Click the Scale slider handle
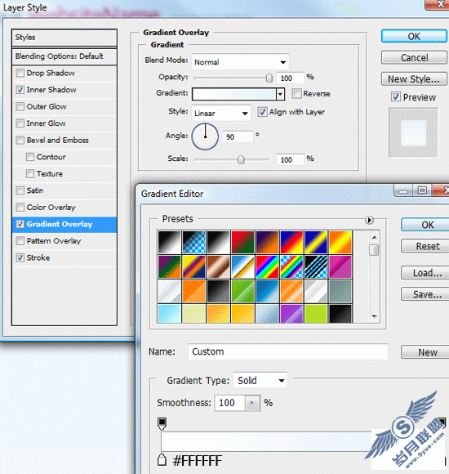The height and width of the screenshot is (474, 449). point(241,159)
